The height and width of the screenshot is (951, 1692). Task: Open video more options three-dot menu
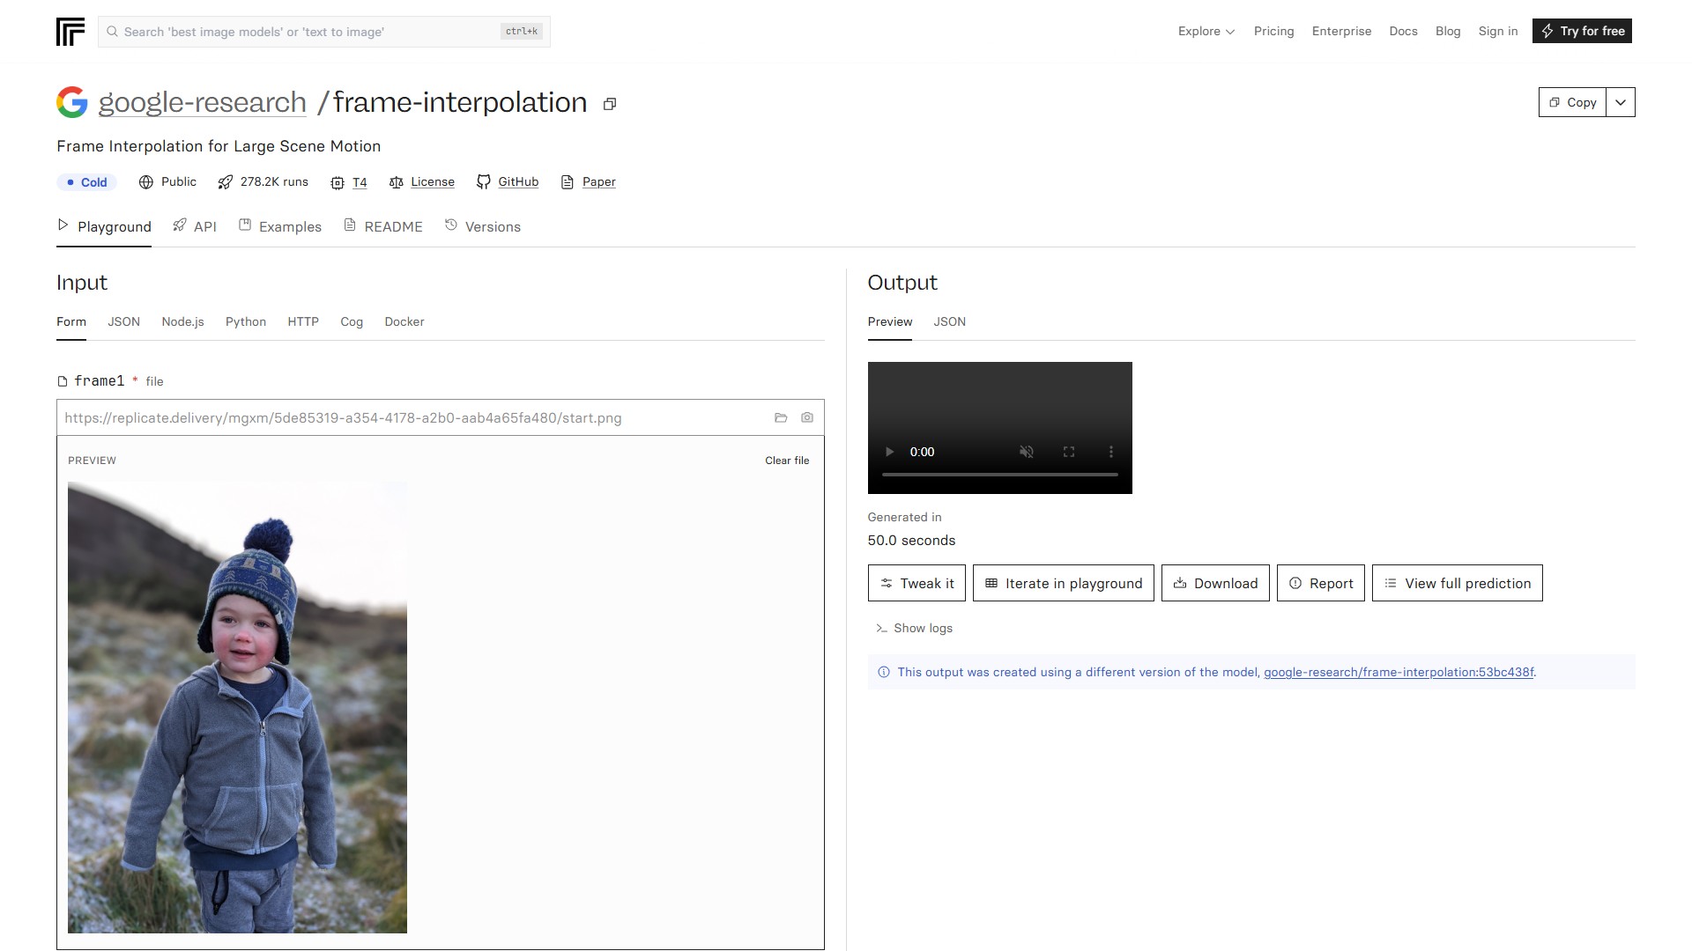[x=1111, y=452]
